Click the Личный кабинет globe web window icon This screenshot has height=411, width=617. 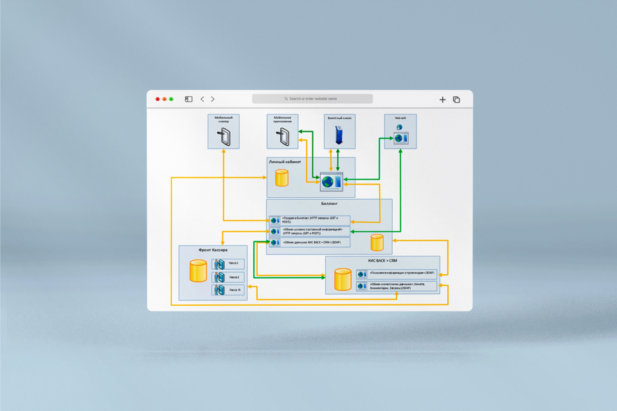tap(332, 182)
